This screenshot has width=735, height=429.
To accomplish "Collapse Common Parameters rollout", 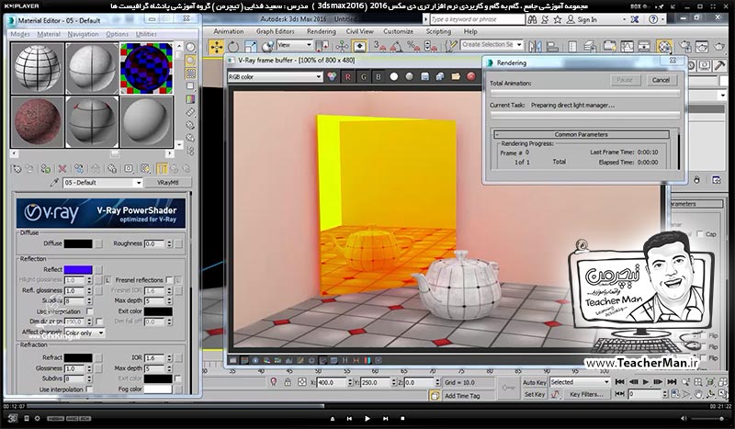I will 581,134.
